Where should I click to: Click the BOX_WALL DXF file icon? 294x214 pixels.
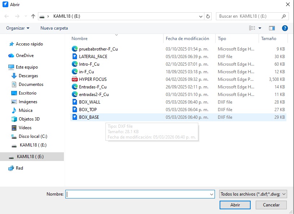click(x=75, y=102)
